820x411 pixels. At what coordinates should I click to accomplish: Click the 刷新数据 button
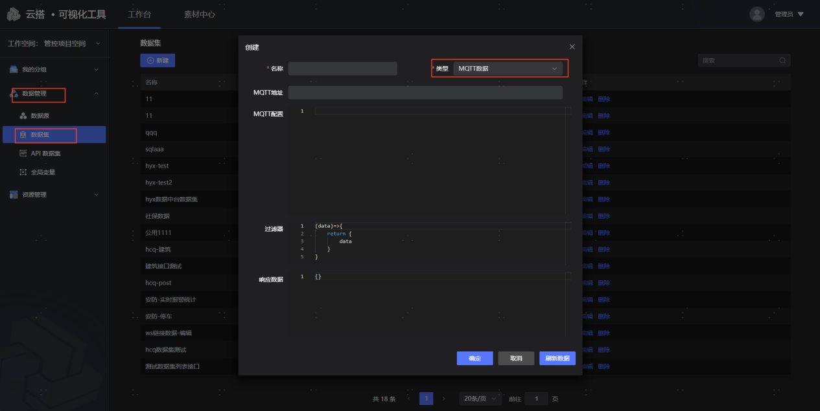pos(557,359)
